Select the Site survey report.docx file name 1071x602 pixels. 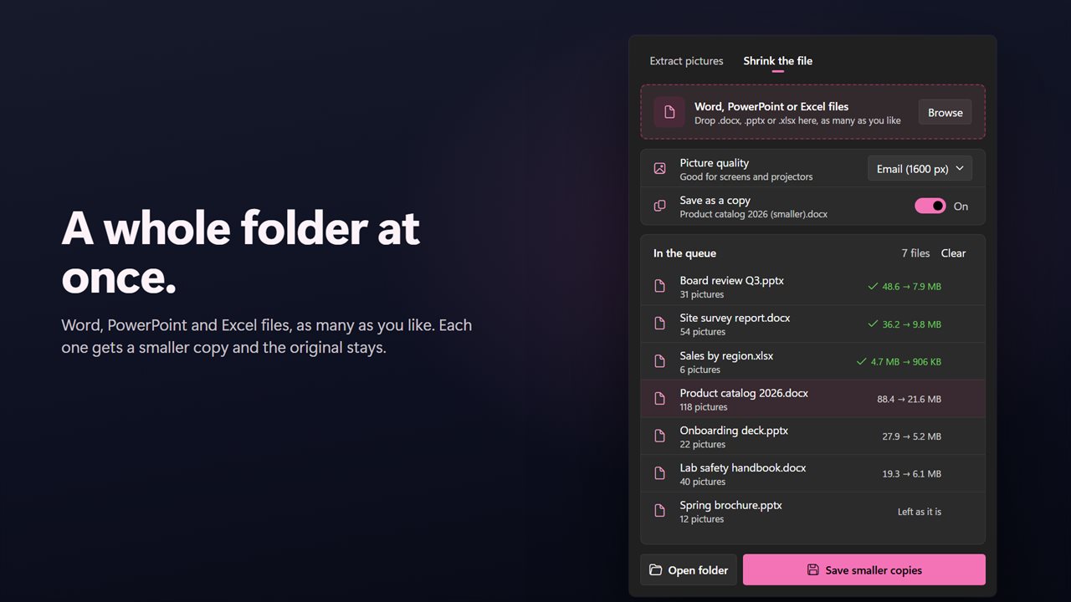(x=735, y=319)
